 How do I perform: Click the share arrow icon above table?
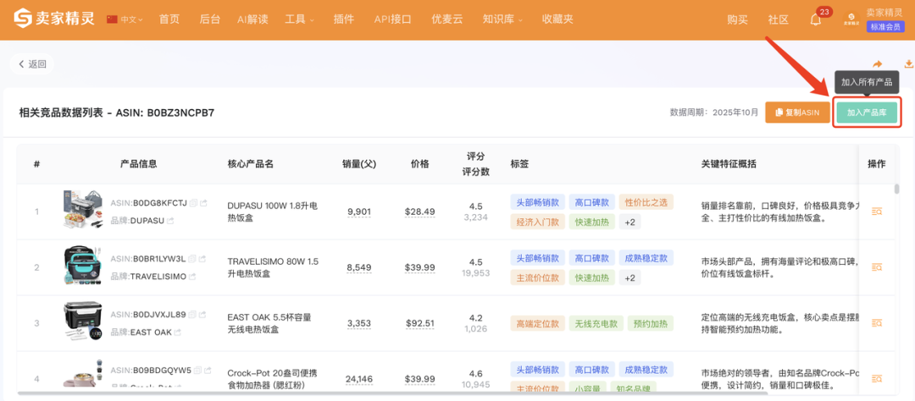tap(877, 64)
